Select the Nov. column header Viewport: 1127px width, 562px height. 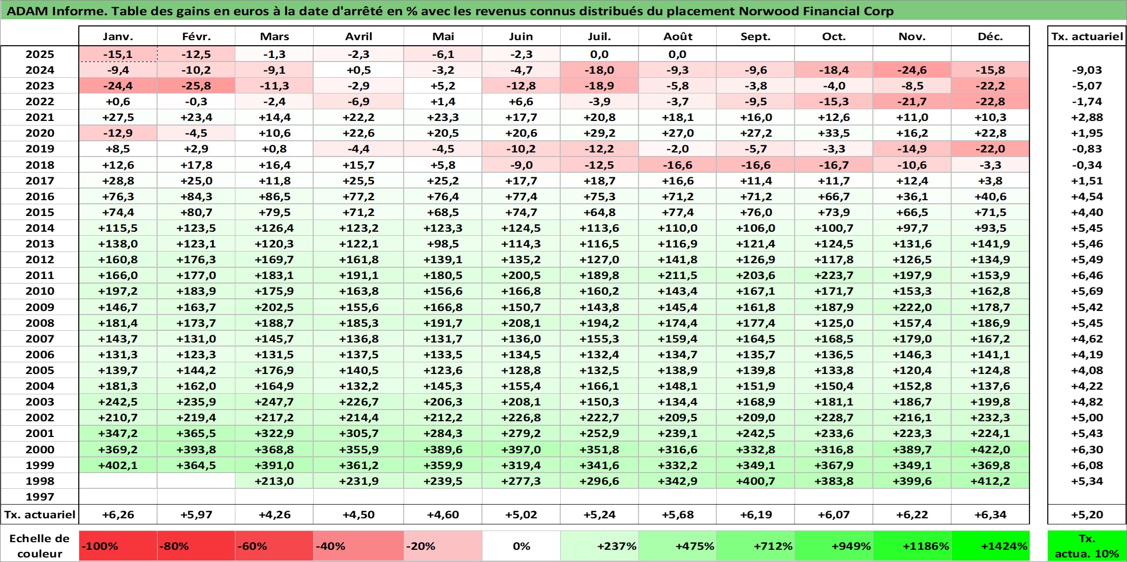click(x=912, y=37)
